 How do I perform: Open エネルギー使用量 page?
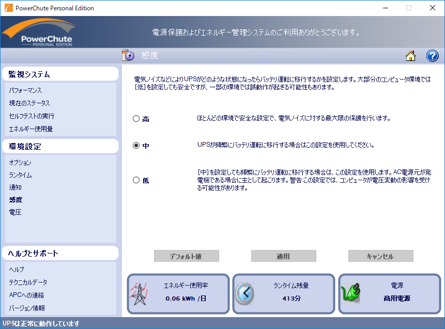[30, 129]
